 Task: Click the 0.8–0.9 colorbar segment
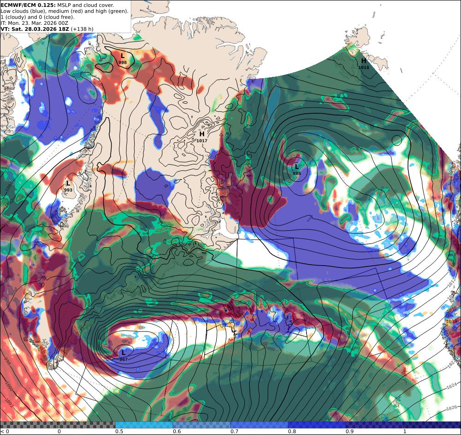317,425
